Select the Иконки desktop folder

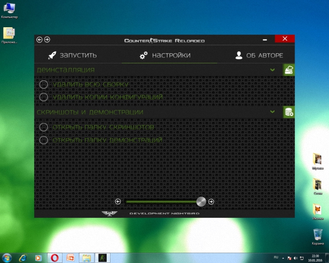click(x=318, y=212)
